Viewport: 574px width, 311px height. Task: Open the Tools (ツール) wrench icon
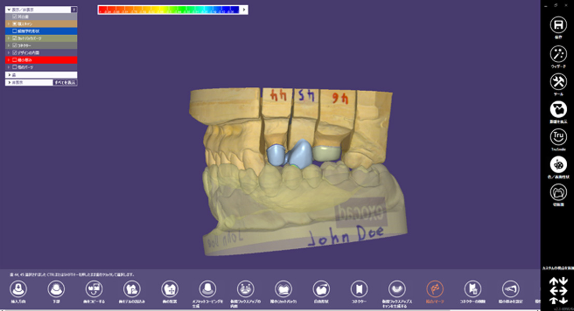click(x=558, y=82)
